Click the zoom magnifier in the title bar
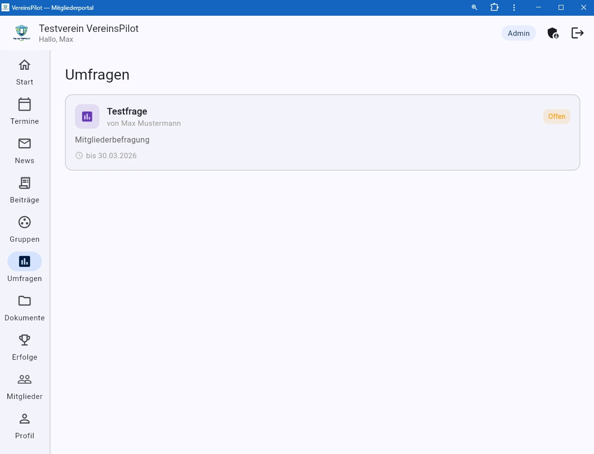The width and height of the screenshot is (594, 454). 474,7
